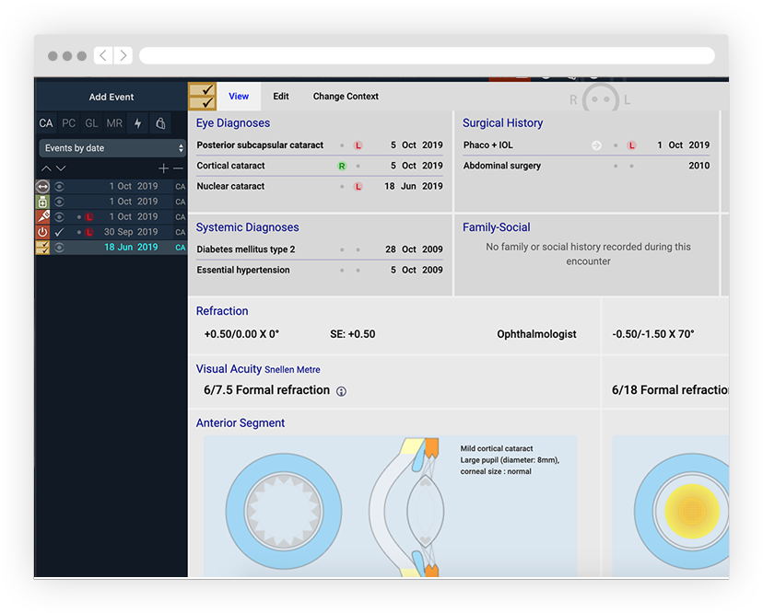Click the yellow nuclear cataract eye diagram
This screenshot has height=613, width=763.
[681, 512]
